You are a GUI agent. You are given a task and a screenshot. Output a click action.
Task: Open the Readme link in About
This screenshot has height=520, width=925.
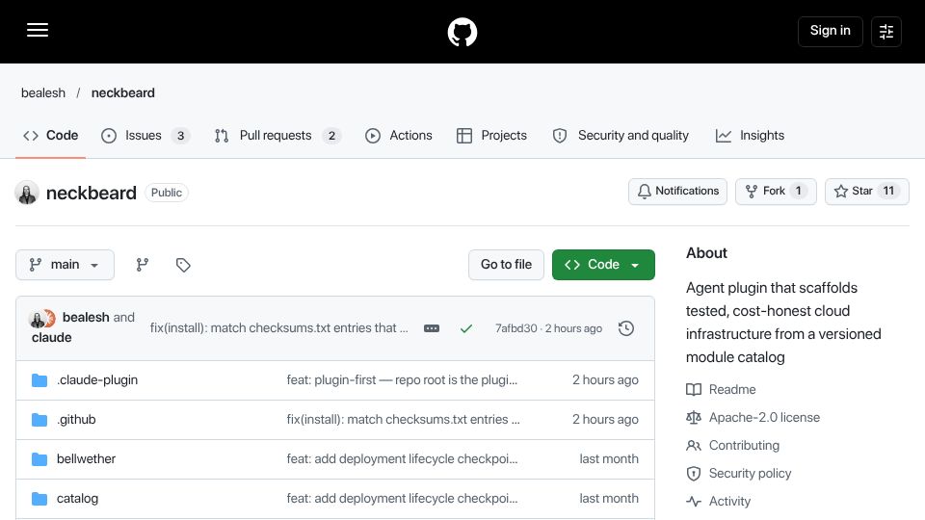click(721, 390)
